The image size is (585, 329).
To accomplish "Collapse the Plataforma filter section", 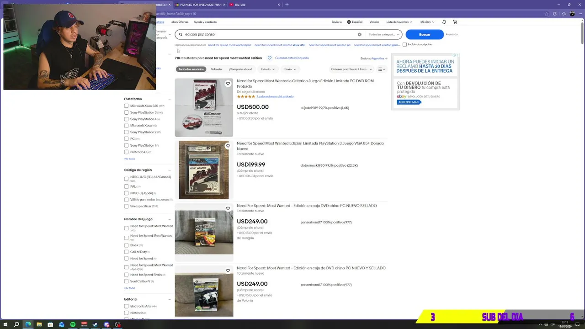I will pos(170,99).
